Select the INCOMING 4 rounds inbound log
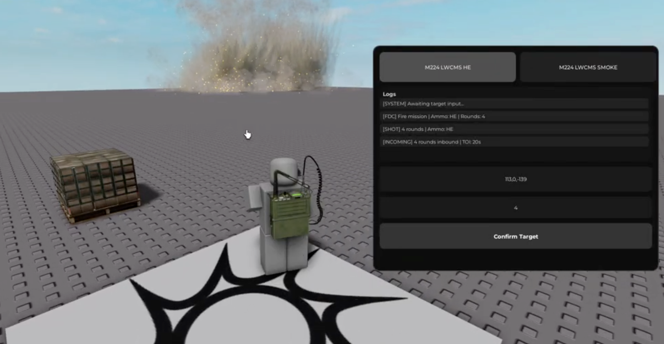Image resolution: width=664 pixels, height=344 pixels. pos(514,142)
